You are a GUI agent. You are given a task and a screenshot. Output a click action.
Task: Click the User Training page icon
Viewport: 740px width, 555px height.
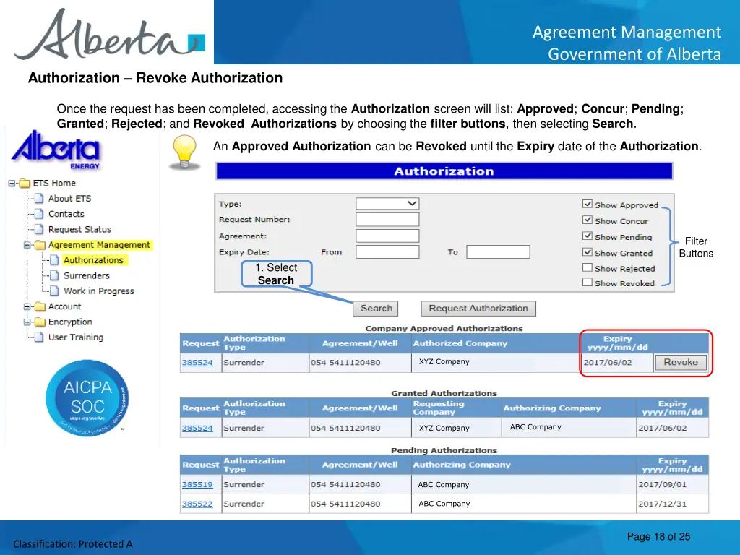(x=40, y=337)
